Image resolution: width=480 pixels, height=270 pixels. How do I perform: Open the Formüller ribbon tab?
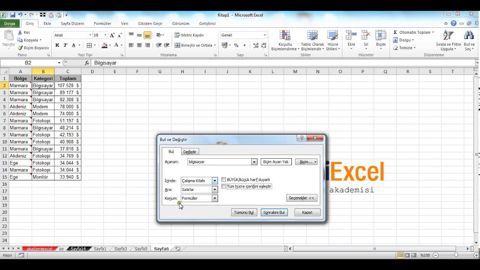click(x=102, y=23)
